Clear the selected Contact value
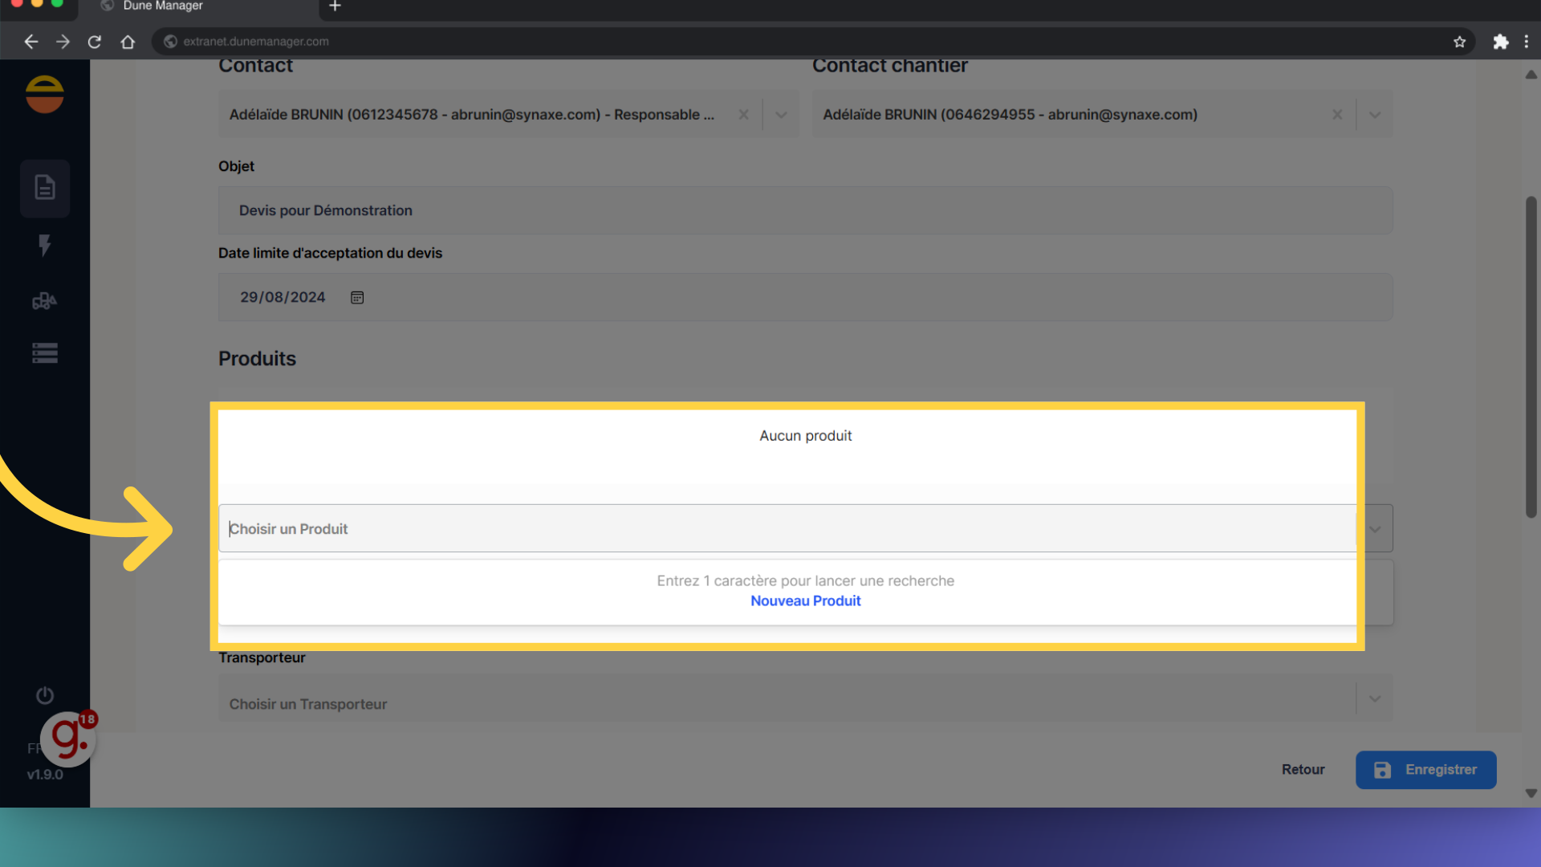 pos(744,115)
